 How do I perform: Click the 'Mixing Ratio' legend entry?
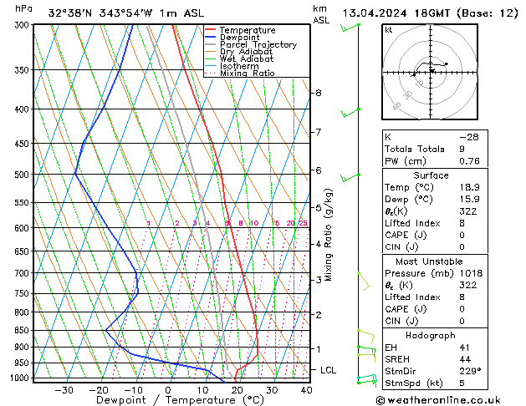248,73
